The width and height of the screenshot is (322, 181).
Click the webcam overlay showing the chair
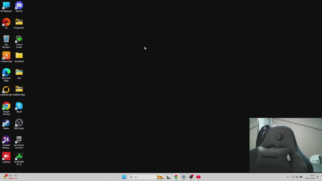click(x=286, y=145)
